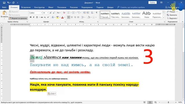Viewport: 185px width, 104px height.
Task: Click the Save icon in quick access toolbar
Action: [x=4, y=3]
